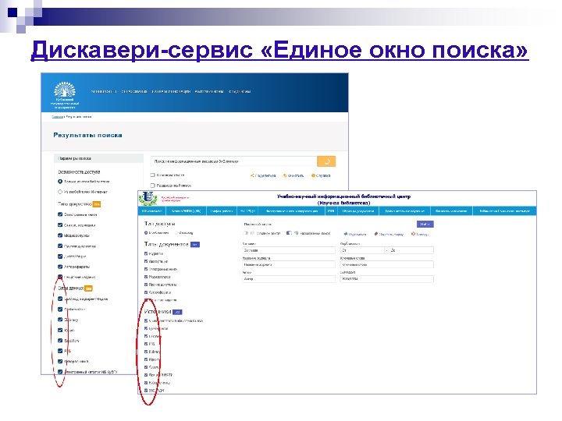Uncheck 'Медиаресурсы' in the back window

[x=60, y=235]
